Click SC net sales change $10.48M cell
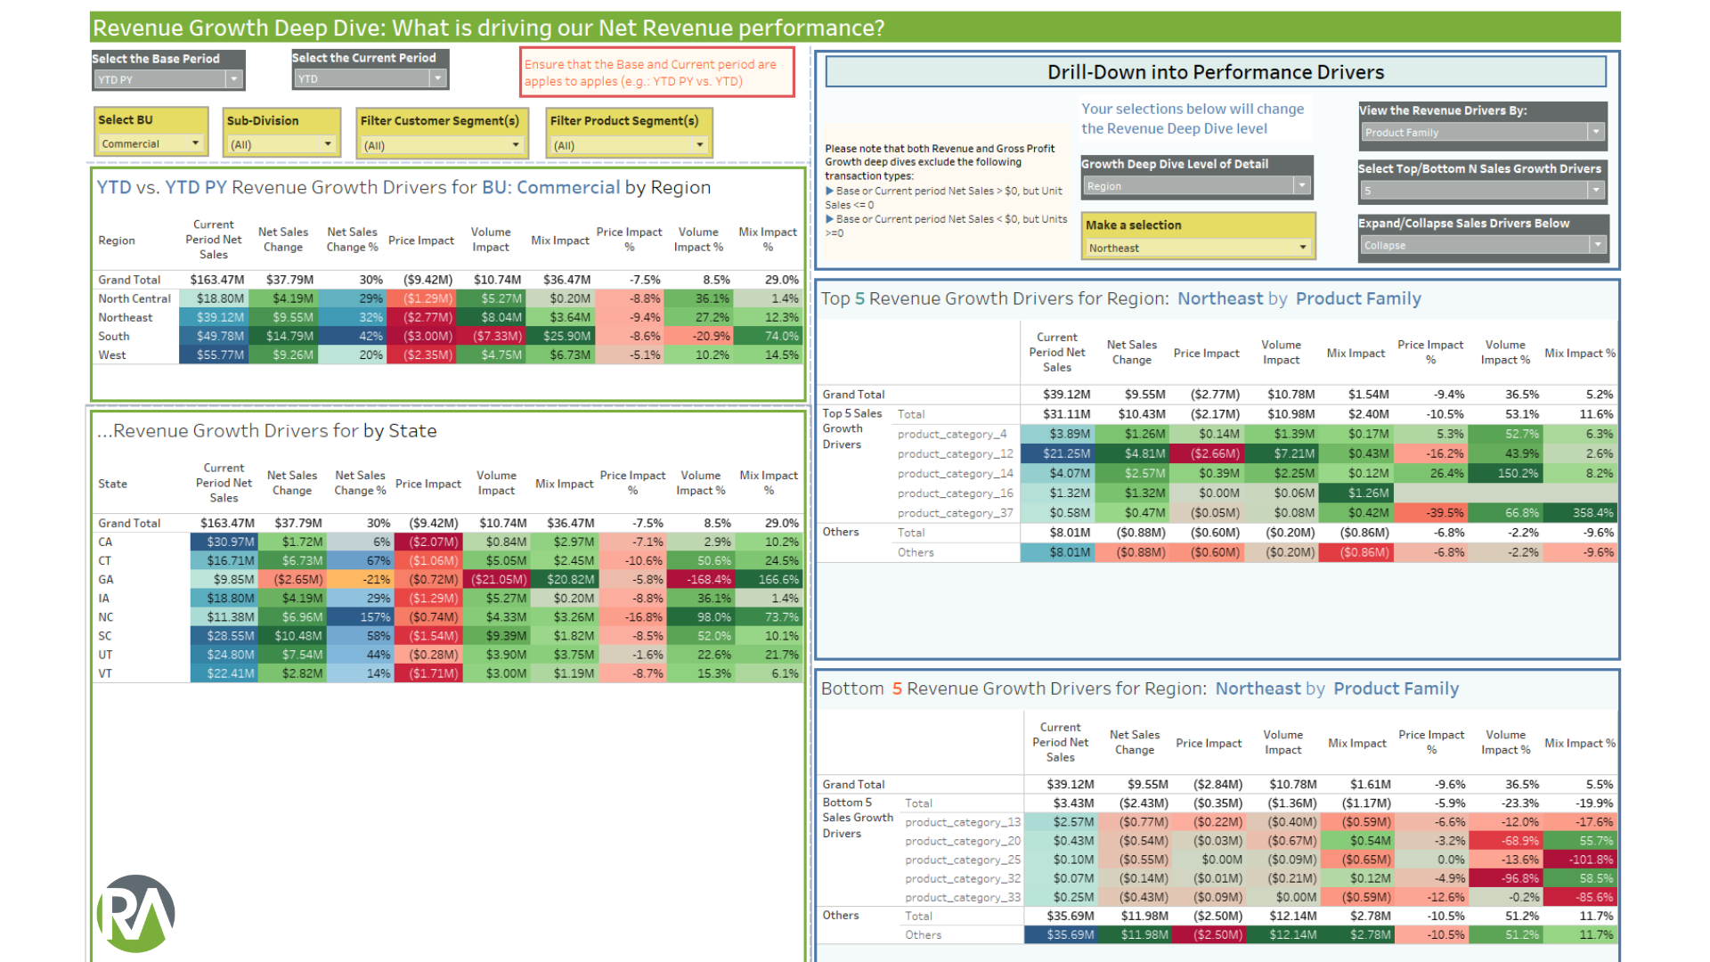The height and width of the screenshot is (962, 1710). tap(292, 636)
